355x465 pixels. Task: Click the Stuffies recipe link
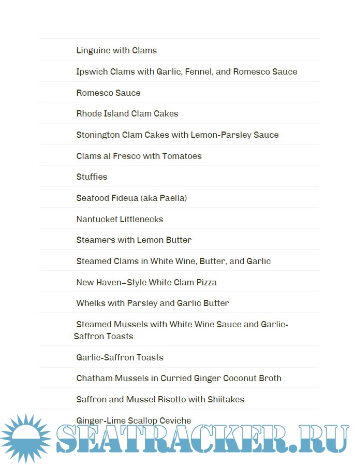pos(92,177)
